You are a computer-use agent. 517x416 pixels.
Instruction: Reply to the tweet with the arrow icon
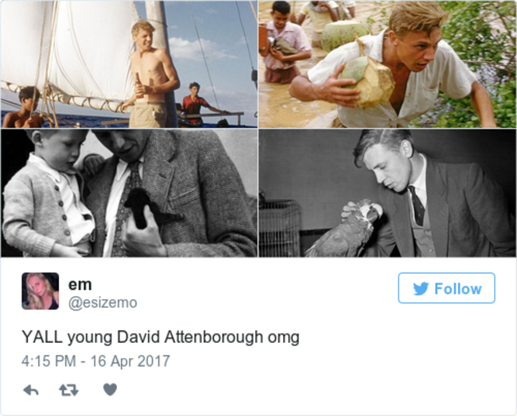(31, 391)
